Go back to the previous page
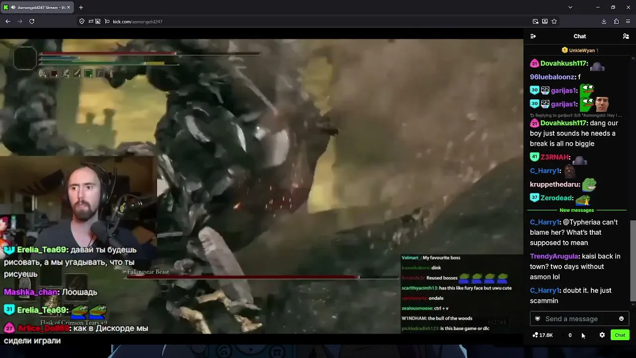The image size is (636, 358). [x=8, y=21]
